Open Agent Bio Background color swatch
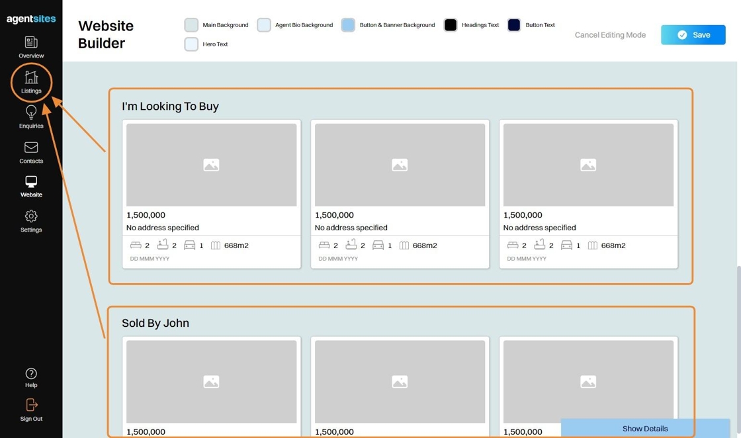The image size is (741, 438). pos(264,25)
